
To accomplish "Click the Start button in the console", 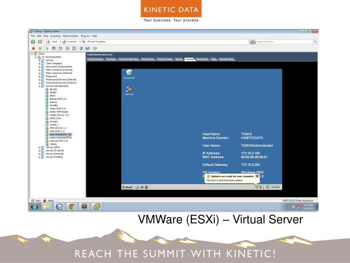I will coord(127,187).
